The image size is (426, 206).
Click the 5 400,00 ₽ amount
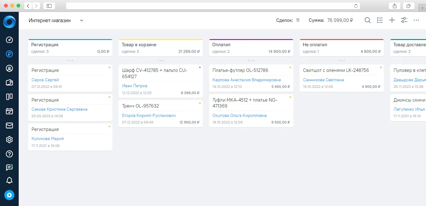click(x=281, y=87)
